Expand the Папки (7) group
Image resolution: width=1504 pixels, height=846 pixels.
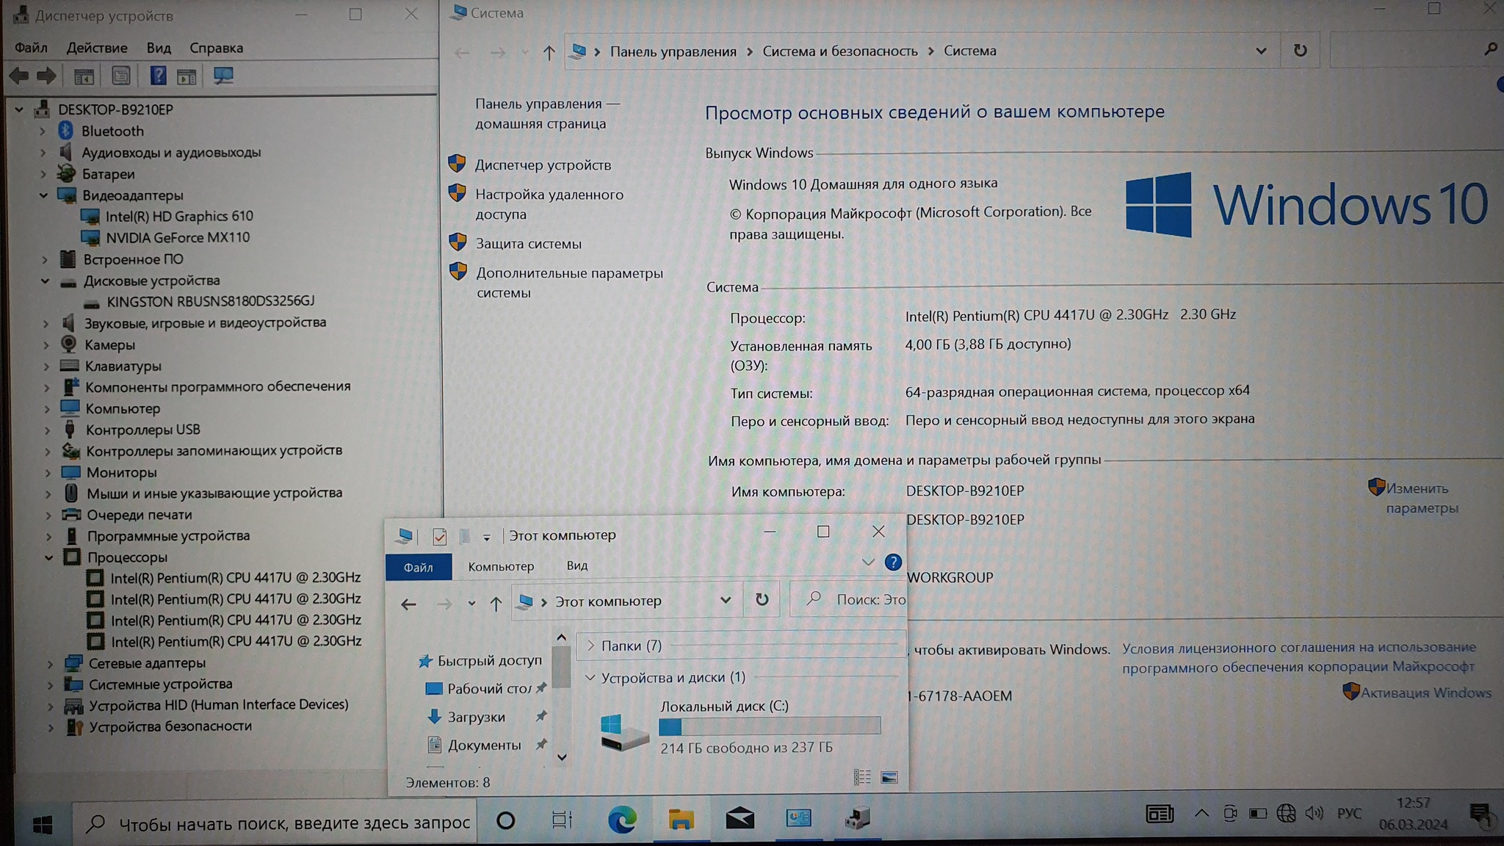[590, 646]
